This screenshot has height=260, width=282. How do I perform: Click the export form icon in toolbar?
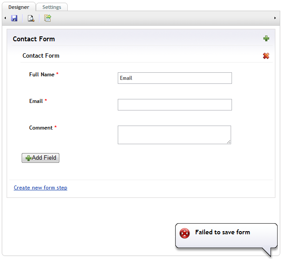[48, 18]
